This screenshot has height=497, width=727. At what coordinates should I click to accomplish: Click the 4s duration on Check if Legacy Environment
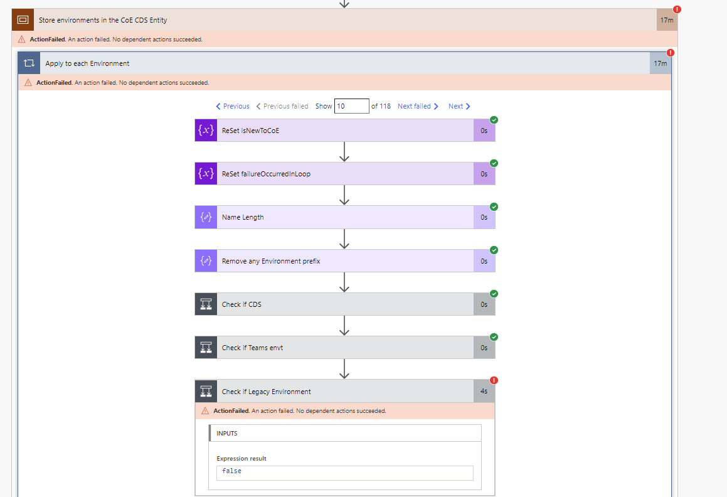[484, 391]
